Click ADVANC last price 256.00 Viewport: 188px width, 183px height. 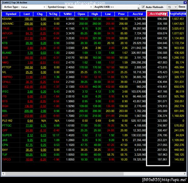coord(29,24)
